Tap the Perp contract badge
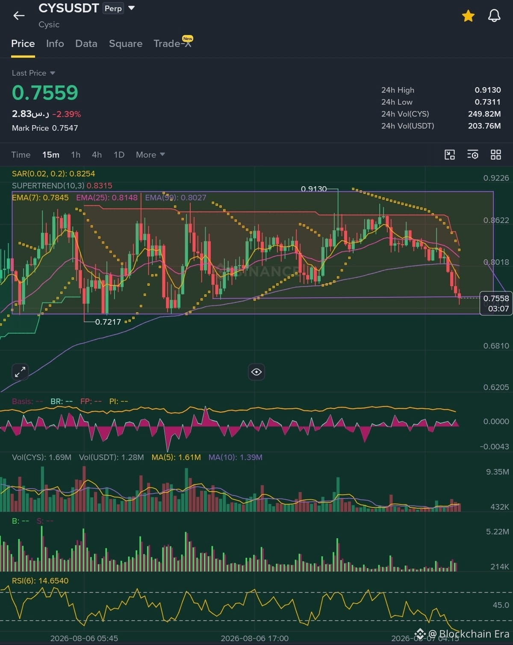Viewport: 513px width, 645px height. pos(113,9)
